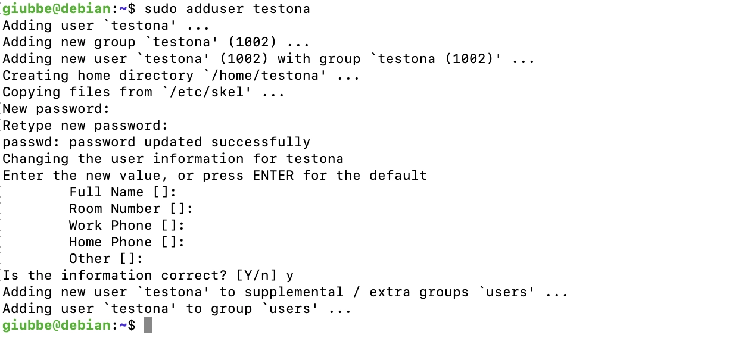Click 'password updated successfully' message
The width and height of the screenshot is (754, 338).
(x=190, y=142)
